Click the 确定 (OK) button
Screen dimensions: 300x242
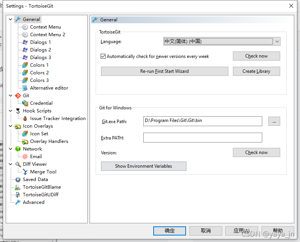point(170,231)
